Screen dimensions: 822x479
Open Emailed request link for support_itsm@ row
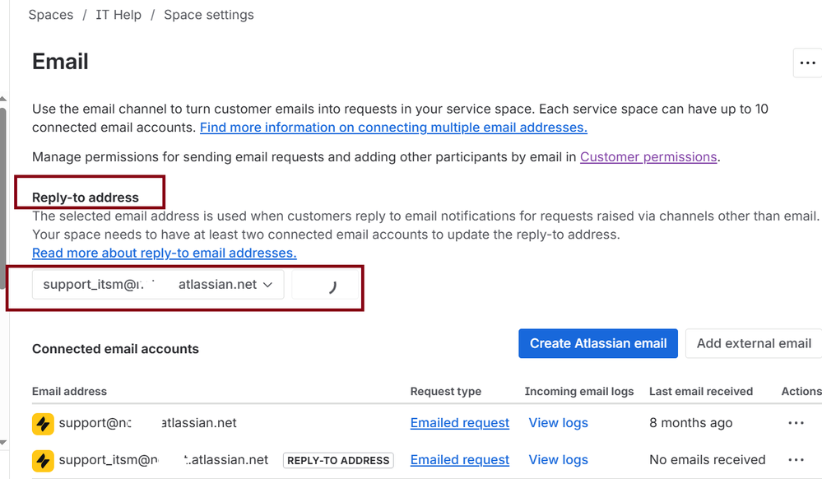point(460,460)
